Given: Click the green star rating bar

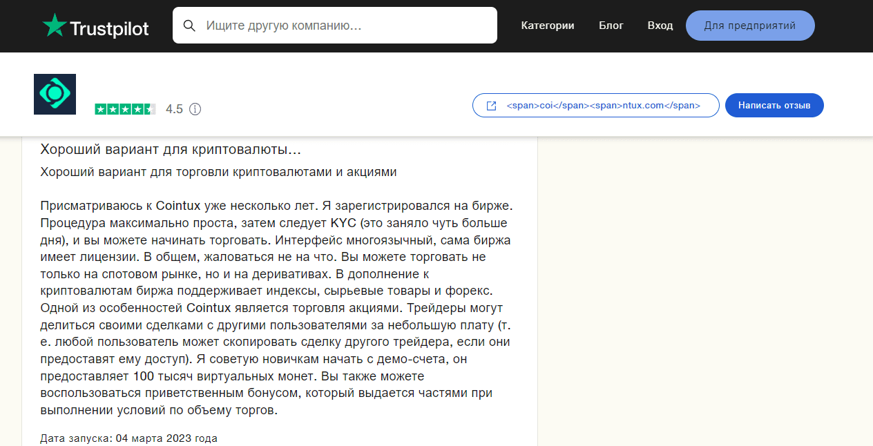Looking at the screenshot, I should (x=126, y=109).
